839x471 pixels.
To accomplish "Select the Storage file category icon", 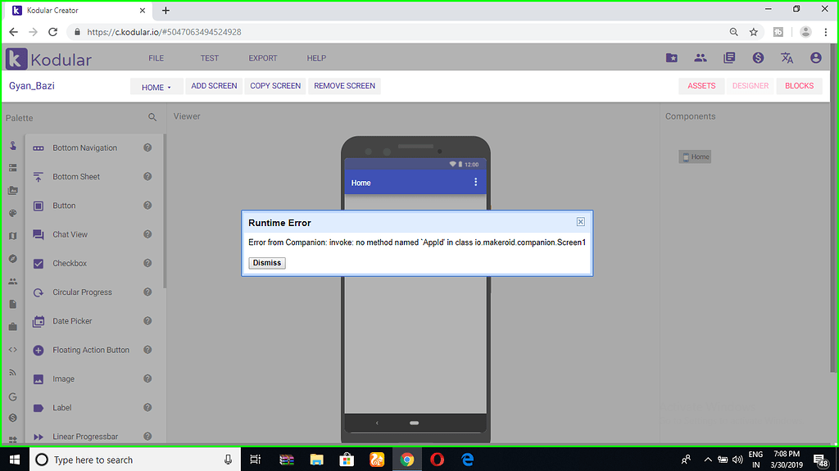I will (13, 304).
